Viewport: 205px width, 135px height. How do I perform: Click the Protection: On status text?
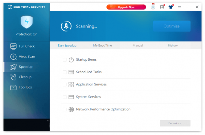coord(27,34)
